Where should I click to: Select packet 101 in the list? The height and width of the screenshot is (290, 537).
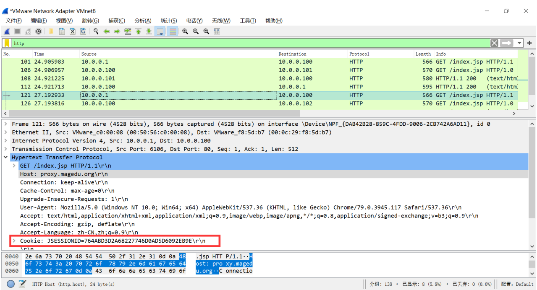click(259, 62)
